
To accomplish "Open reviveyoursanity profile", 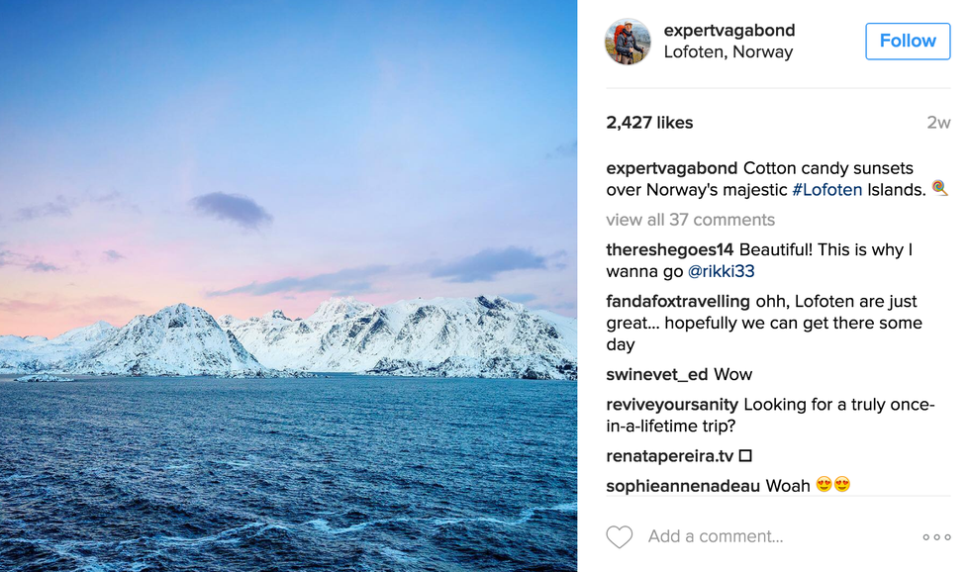I will 672,404.
